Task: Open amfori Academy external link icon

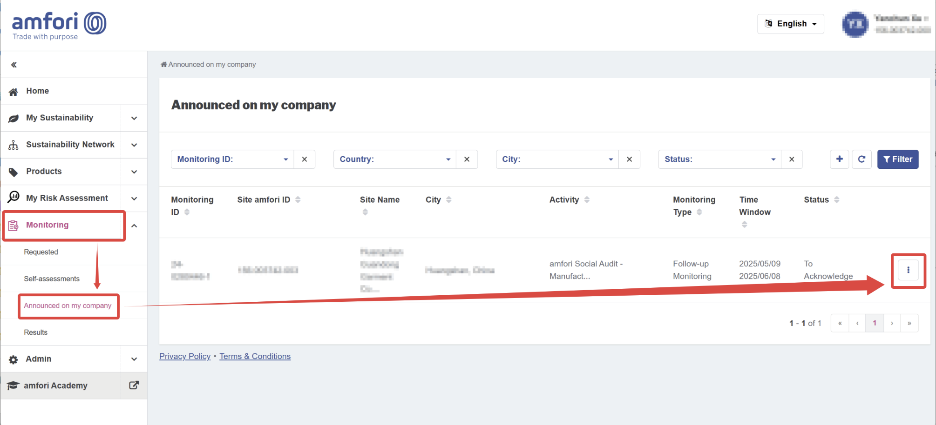Action: (x=134, y=385)
